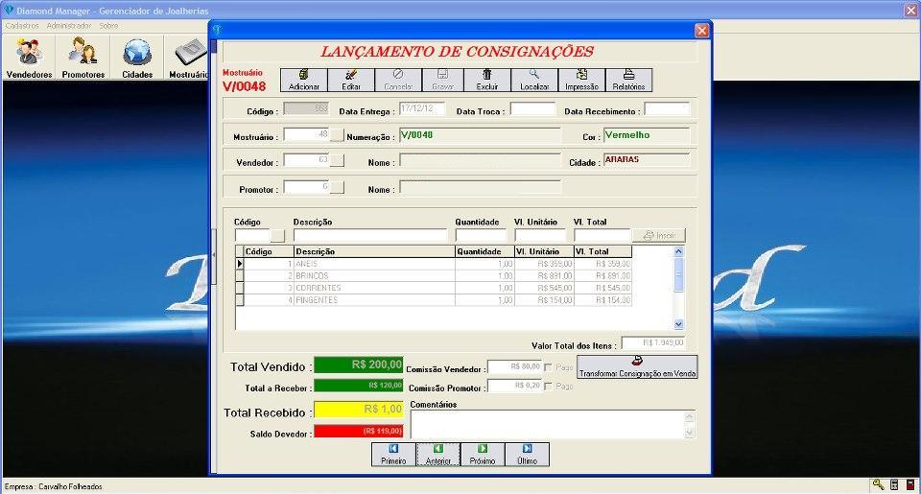Open the Vendedor lookup button

337,160
